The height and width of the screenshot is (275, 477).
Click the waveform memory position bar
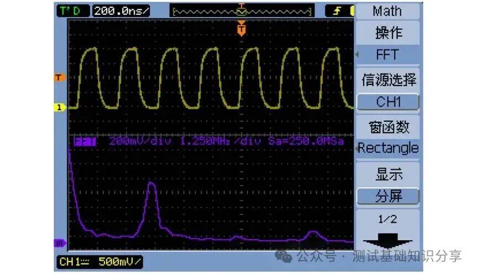pyautogui.click(x=242, y=11)
